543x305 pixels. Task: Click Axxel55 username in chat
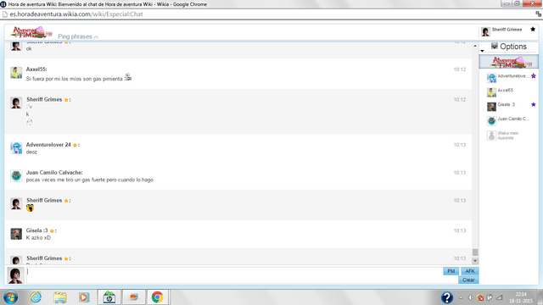[x=36, y=69]
